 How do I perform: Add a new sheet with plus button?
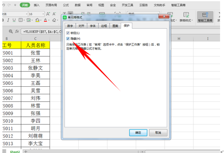pos(26,151)
